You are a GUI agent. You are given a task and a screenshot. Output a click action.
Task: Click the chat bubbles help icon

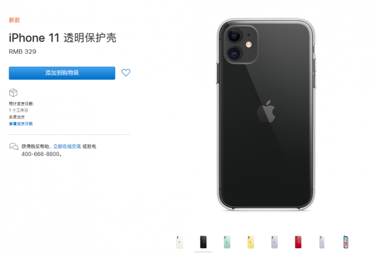(x=14, y=146)
